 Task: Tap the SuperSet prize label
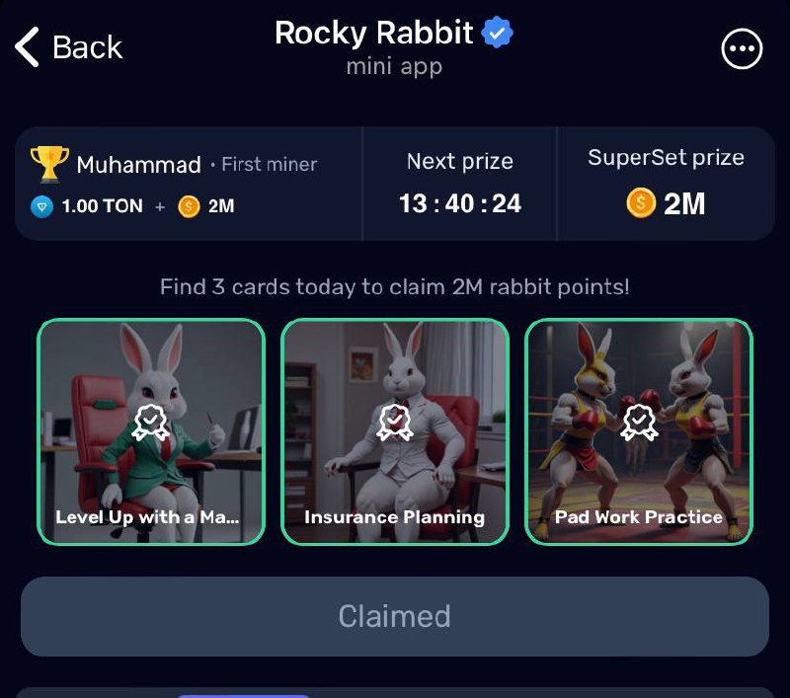coord(666,158)
